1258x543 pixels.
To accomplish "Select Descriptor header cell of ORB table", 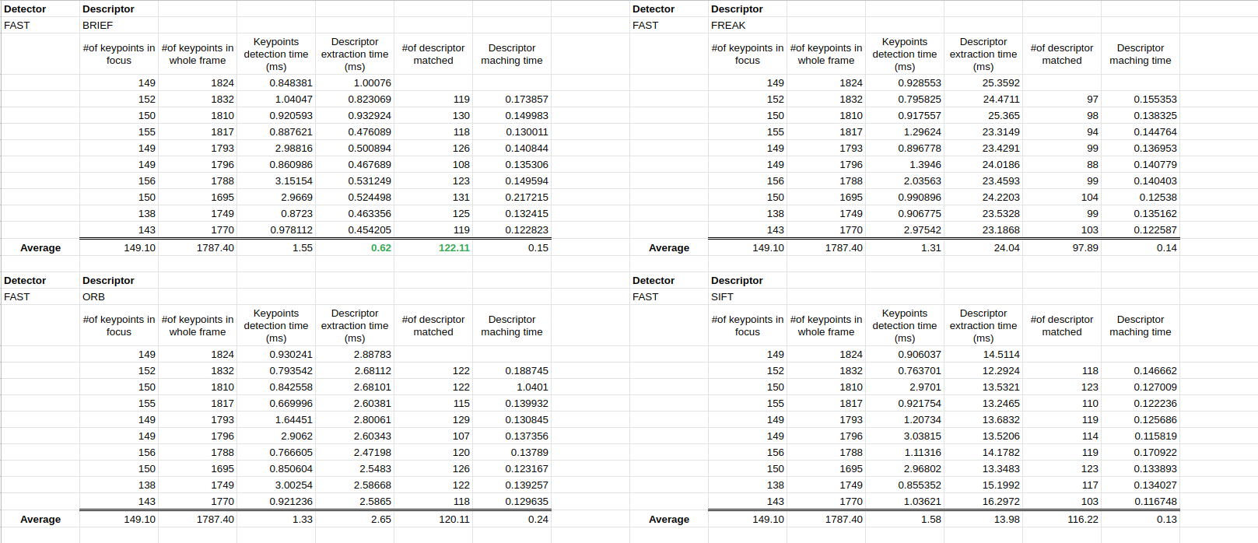I will coord(119,280).
